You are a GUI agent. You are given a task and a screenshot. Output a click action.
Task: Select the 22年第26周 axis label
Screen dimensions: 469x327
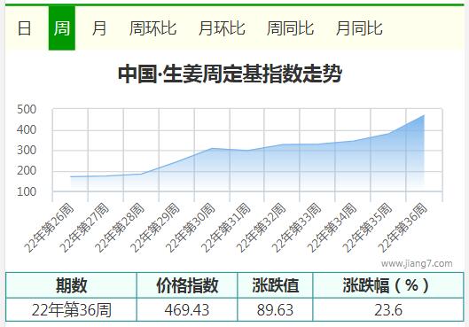pos(49,227)
